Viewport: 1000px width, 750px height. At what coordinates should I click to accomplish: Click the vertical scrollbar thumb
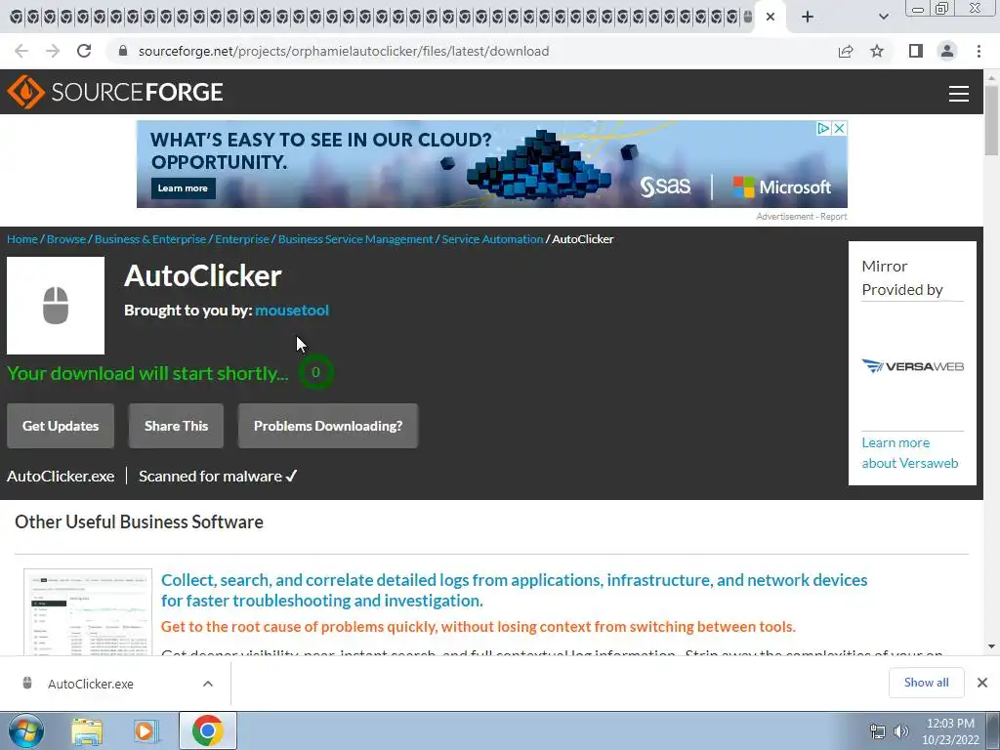(992, 120)
